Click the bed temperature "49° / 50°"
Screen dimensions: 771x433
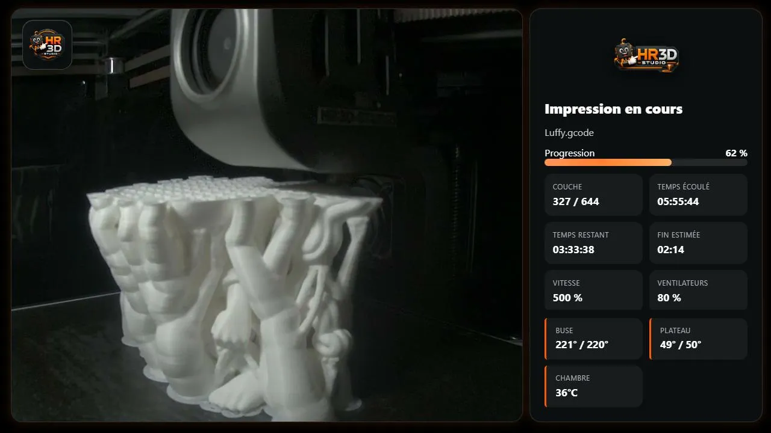(x=681, y=345)
